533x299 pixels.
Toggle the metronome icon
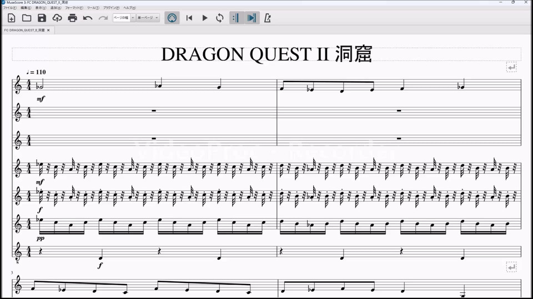pyautogui.click(x=268, y=18)
